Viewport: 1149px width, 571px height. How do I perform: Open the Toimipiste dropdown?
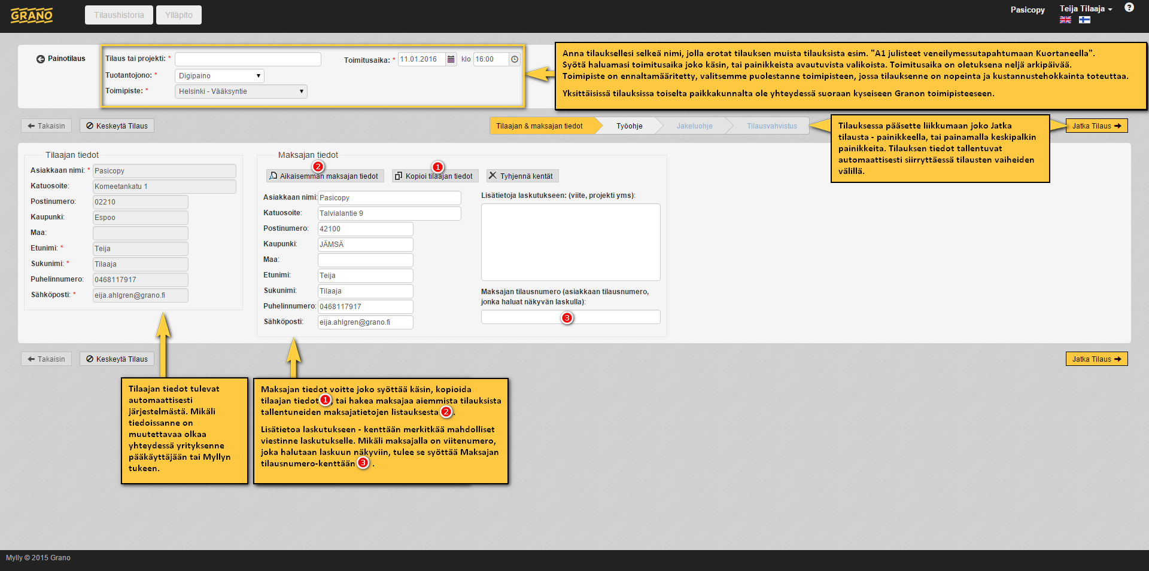pos(241,91)
